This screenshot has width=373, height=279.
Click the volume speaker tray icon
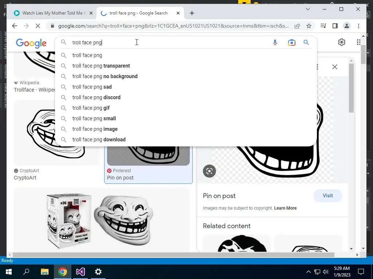point(326,272)
